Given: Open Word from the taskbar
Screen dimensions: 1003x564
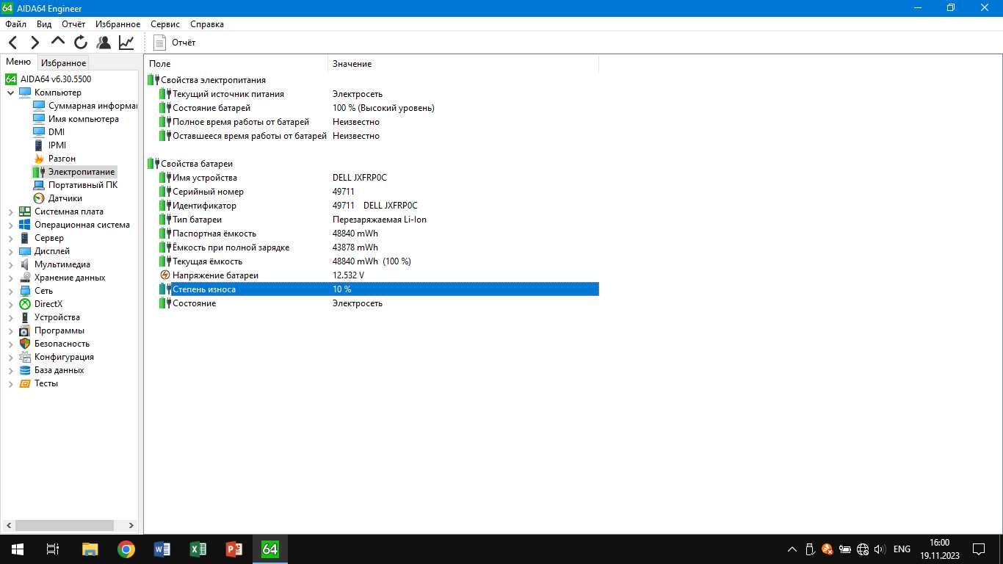Looking at the screenshot, I should point(162,549).
